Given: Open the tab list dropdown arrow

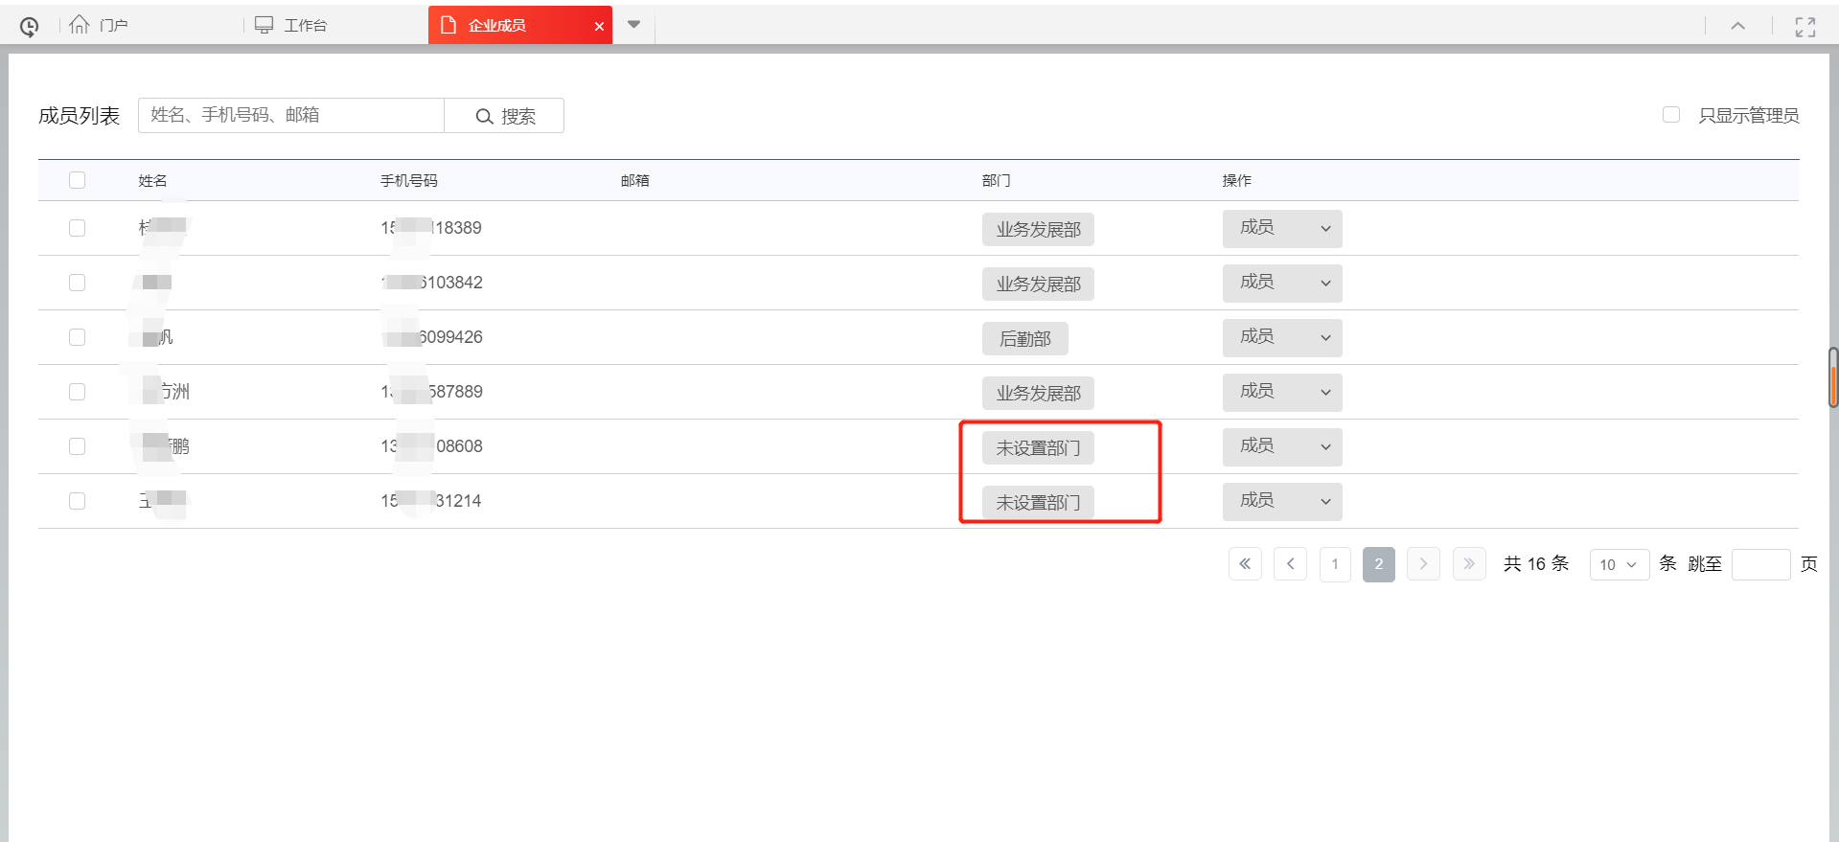Looking at the screenshot, I should click(x=633, y=25).
